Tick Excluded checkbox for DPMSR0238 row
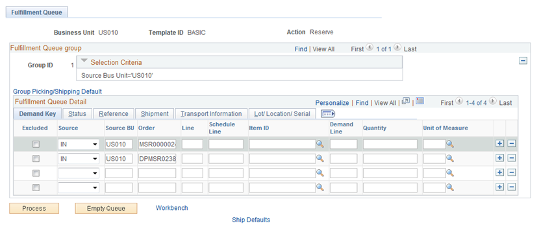This screenshot has width=539, height=243. click(36, 159)
